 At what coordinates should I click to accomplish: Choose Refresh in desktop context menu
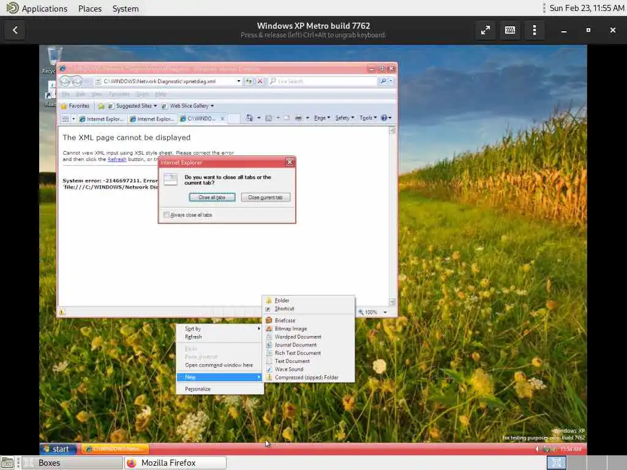click(220, 337)
